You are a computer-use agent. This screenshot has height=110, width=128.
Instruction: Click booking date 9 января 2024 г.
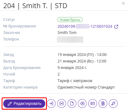(72, 68)
